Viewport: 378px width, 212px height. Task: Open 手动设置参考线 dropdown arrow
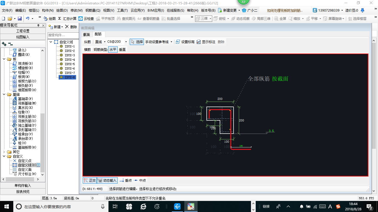tap(172, 42)
